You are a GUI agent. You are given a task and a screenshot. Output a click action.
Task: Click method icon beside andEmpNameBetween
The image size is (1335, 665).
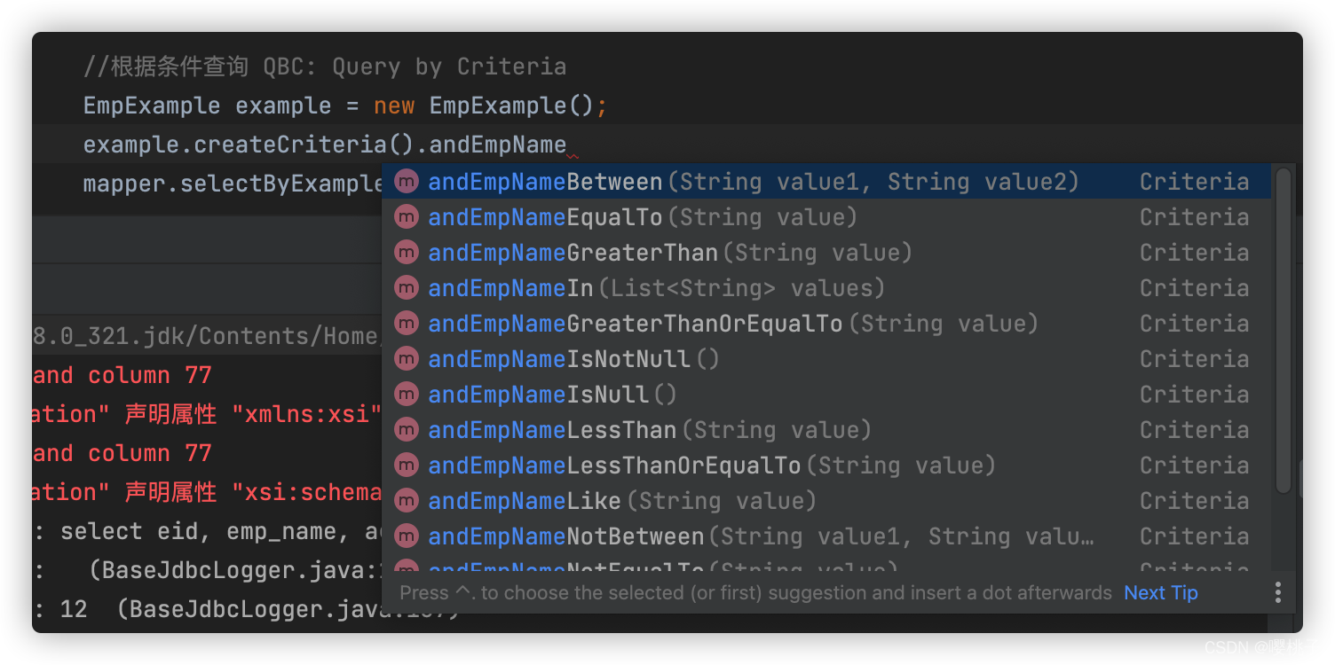click(407, 182)
